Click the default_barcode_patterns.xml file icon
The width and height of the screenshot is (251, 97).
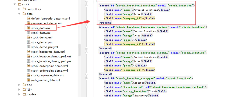coord(29,19)
